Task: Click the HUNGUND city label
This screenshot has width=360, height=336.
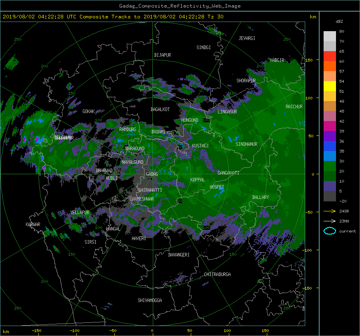Action: tap(190, 120)
